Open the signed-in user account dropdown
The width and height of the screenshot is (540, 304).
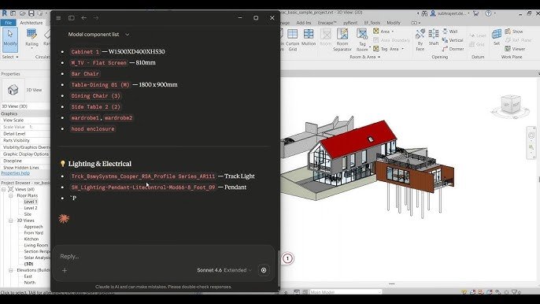449,13
